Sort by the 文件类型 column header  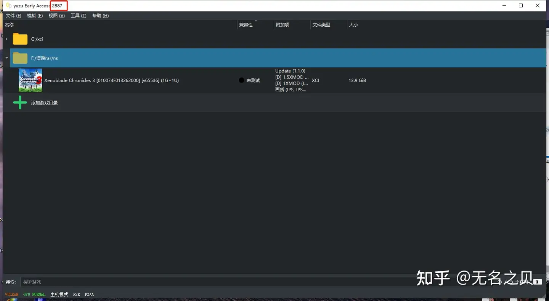tap(329, 25)
